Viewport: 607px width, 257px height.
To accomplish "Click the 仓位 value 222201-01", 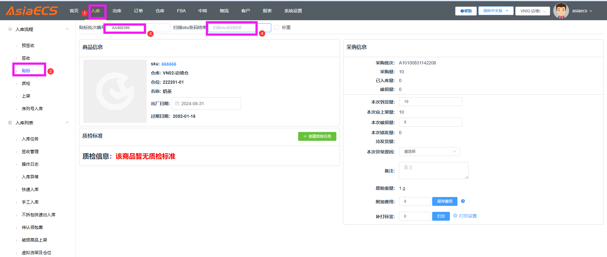I will pos(173,82).
